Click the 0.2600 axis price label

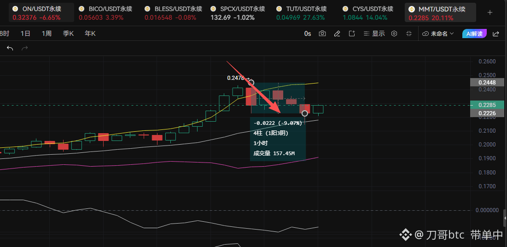(486, 61)
